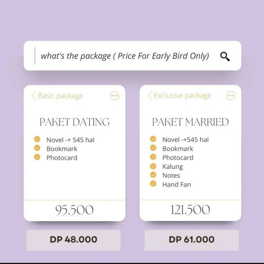Toggle Novel checkmark in Paket Married
264x264 pixels.
pyautogui.click(x=153, y=139)
